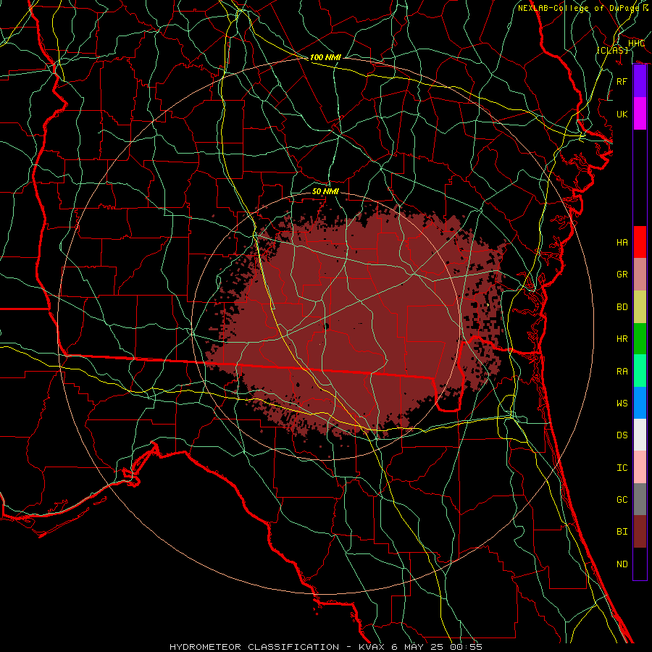Click the HHC product code text
652x652 pixels.
(636, 43)
